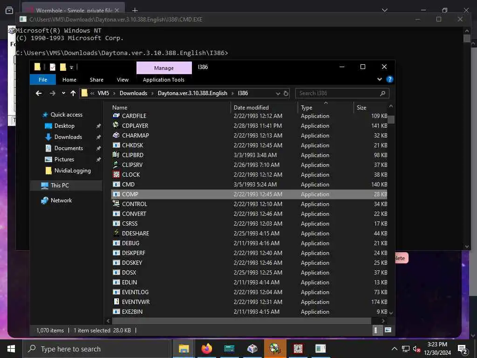The width and height of the screenshot is (477, 358).
Task: Click the CHARMAP file icon
Action: [x=116, y=135]
